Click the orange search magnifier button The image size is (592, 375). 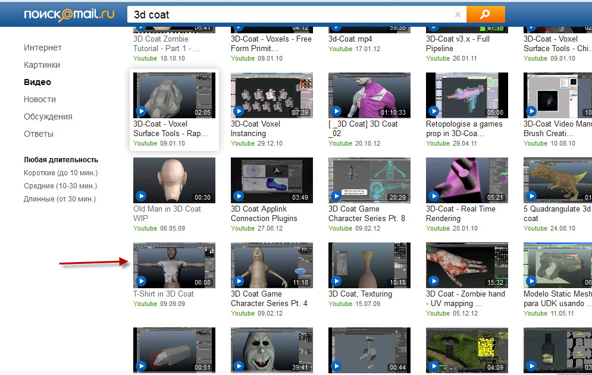(485, 14)
